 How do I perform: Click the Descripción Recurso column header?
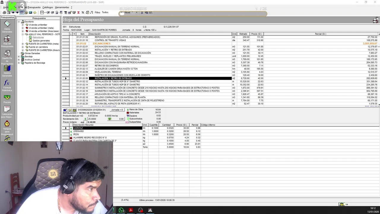tap(107, 125)
